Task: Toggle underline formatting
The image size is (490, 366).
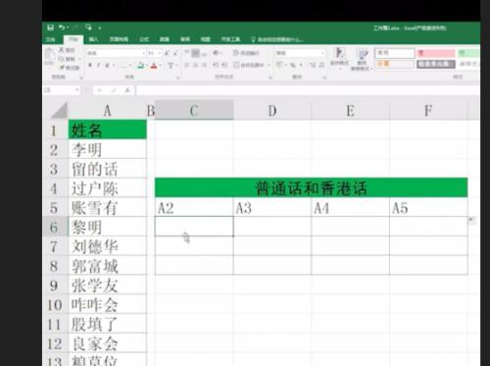Action: click(107, 66)
